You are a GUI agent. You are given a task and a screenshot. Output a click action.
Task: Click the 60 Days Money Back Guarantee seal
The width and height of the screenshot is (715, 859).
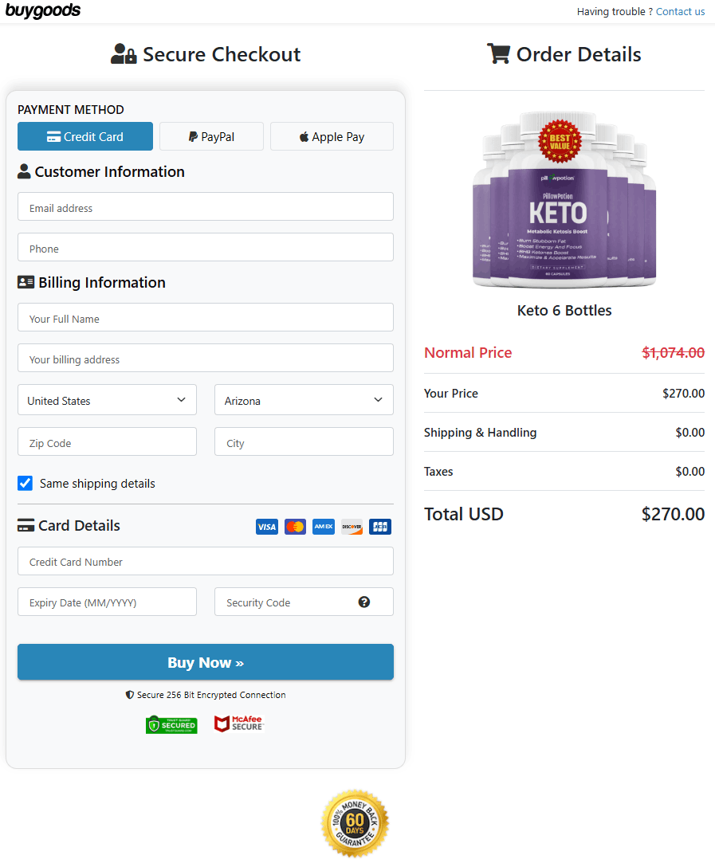356,822
